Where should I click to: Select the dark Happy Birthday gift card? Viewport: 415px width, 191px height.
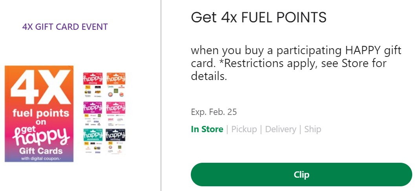point(116,141)
